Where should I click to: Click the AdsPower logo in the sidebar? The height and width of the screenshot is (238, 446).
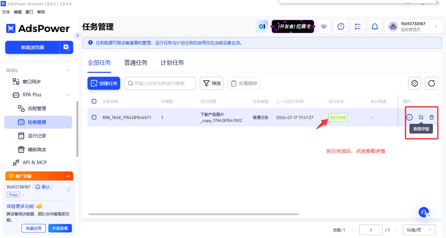(38, 29)
